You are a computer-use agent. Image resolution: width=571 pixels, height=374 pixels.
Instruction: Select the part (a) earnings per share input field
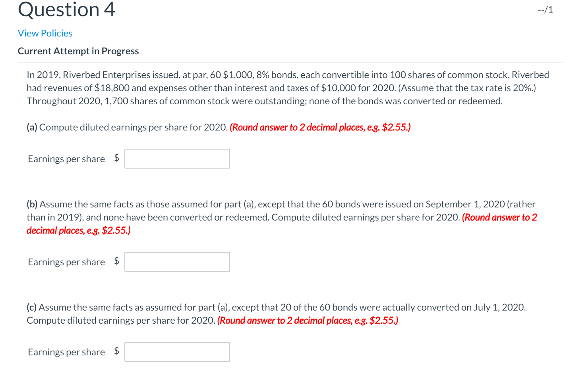[x=177, y=158]
